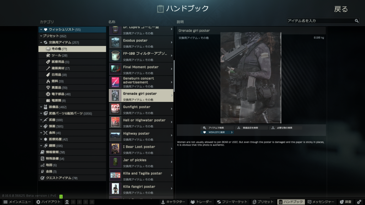Click the search magnifier icon
365x205 pixels.
pos(356,21)
